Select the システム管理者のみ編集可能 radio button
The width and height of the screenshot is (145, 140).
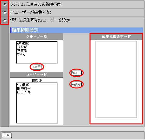coord(5,5)
